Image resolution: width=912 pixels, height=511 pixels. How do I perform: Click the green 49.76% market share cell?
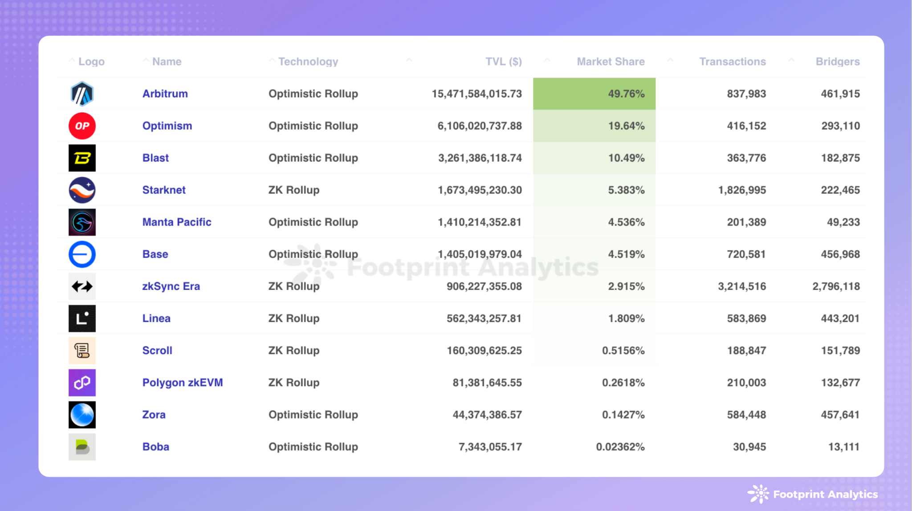coord(594,94)
